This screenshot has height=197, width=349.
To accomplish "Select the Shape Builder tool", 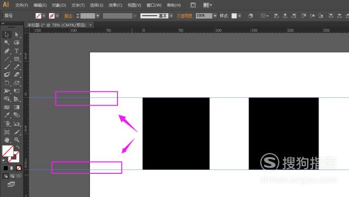I will (7, 98).
